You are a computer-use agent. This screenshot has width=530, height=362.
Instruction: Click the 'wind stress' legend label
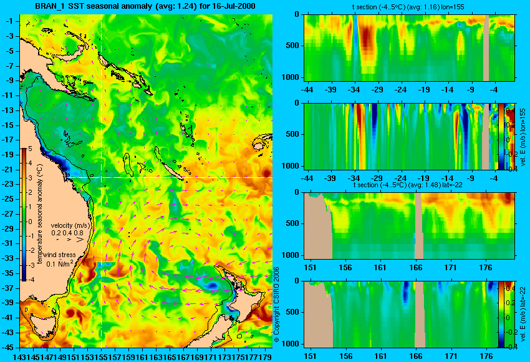tap(59, 255)
